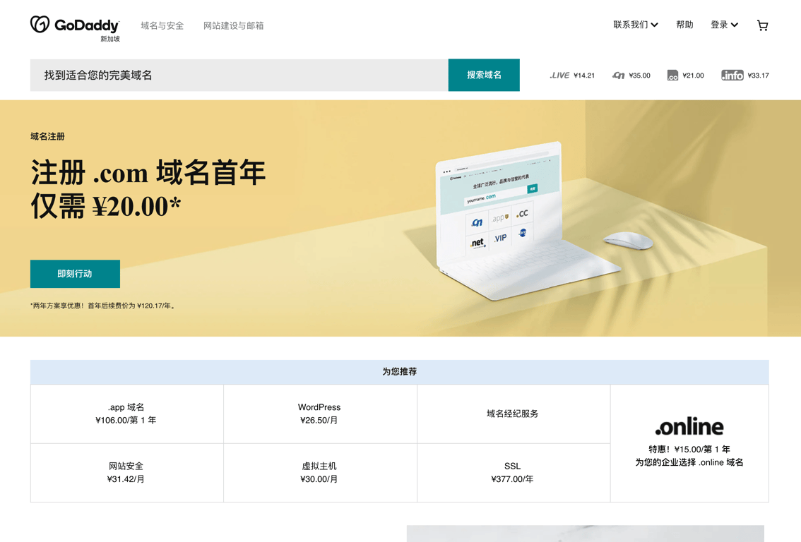Select the SSL ¥377.00/年 offer
Screen dimensions: 801x542
pos(513,473)
